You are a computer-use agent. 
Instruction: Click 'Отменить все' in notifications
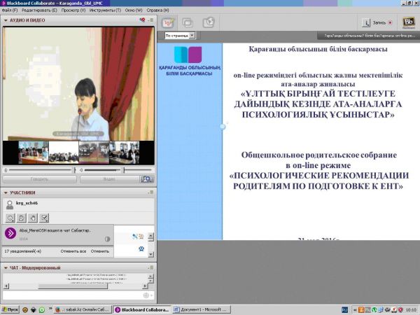(x=72, y=251)
